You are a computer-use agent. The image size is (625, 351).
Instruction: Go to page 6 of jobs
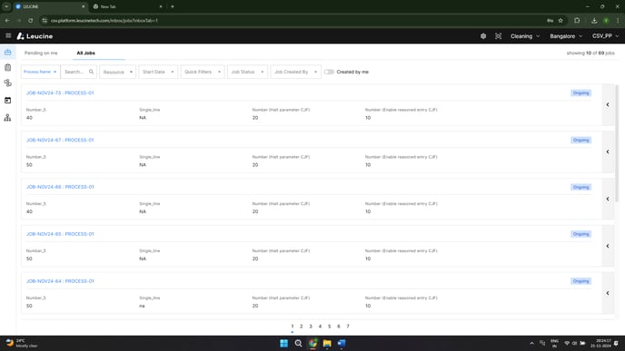(x=339, y=327)
